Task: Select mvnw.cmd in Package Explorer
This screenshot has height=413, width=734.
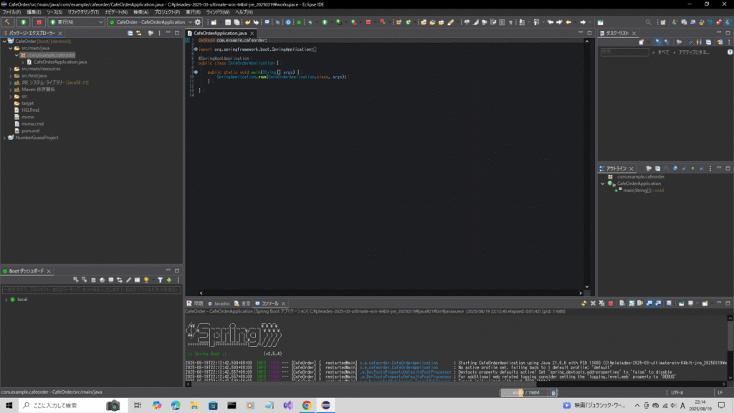Action: point(32,124)
